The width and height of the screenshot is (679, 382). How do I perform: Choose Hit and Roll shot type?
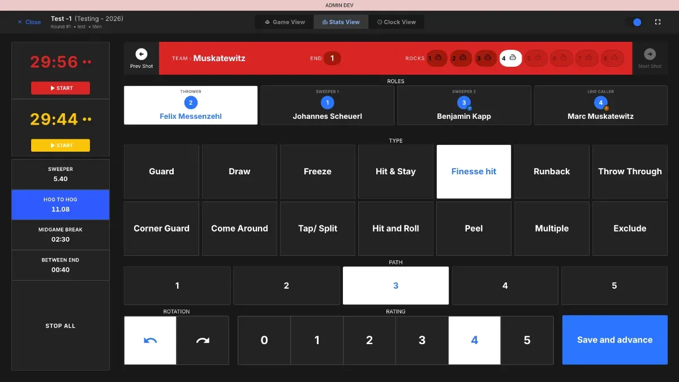pyautogui.click(x=396, y=229)
